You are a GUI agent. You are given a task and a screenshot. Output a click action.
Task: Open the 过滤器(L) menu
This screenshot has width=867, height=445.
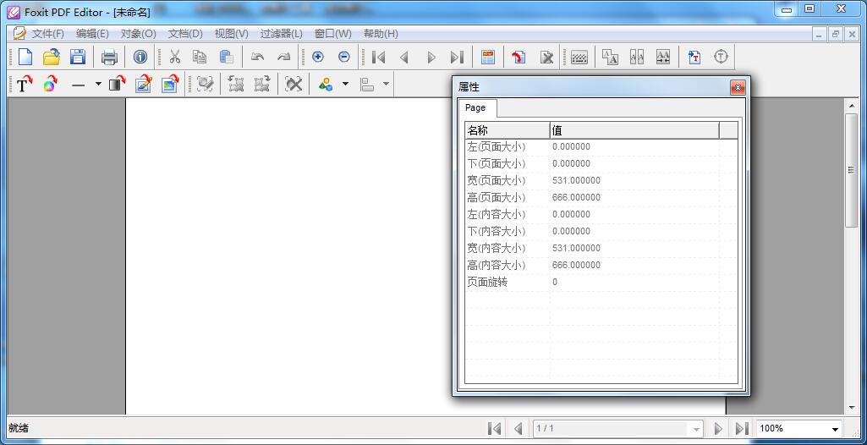coord(282,34)
